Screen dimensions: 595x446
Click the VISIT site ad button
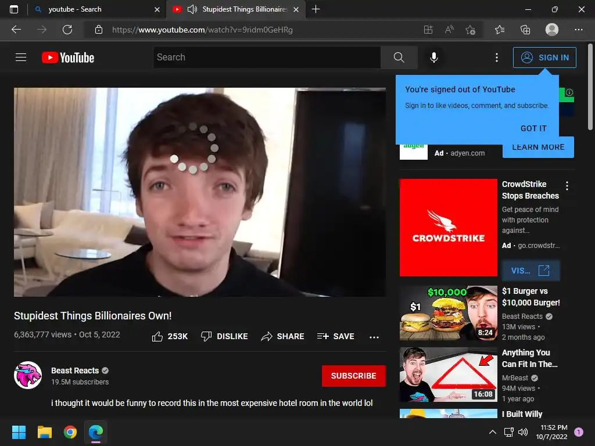[531, 271]
